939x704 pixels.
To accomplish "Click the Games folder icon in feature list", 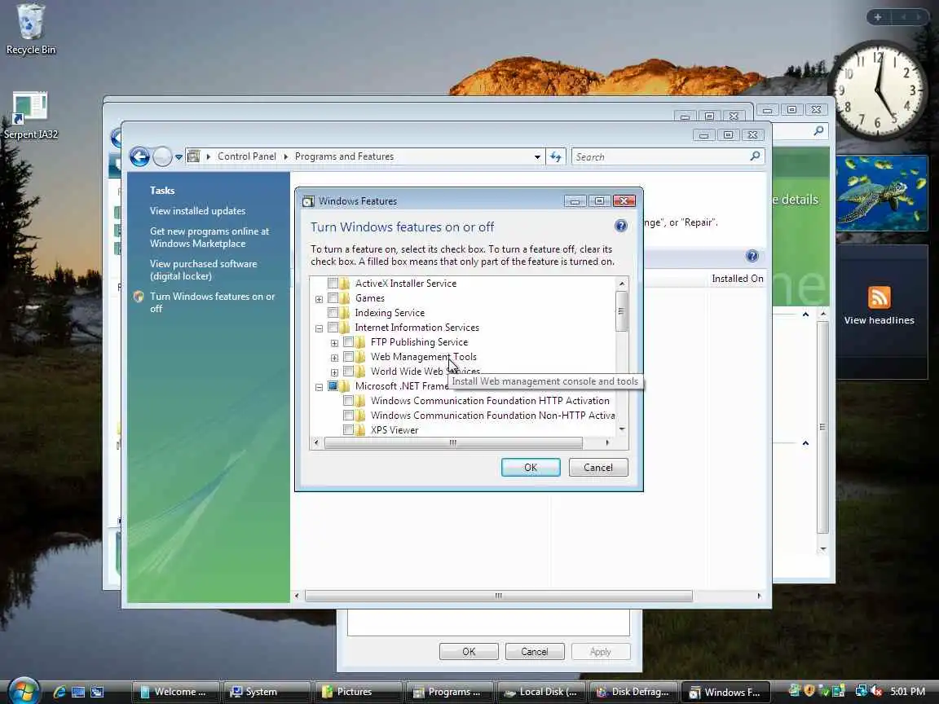I will [x=346, y=298].
